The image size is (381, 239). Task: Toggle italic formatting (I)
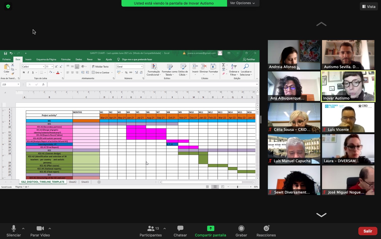pos(28,73)
